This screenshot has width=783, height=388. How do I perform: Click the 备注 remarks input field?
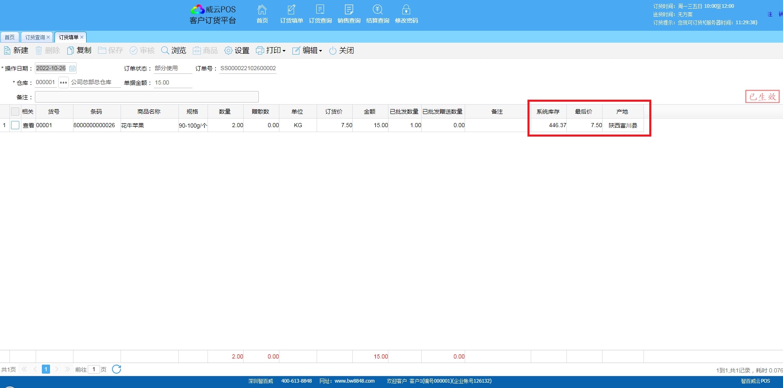146,97
